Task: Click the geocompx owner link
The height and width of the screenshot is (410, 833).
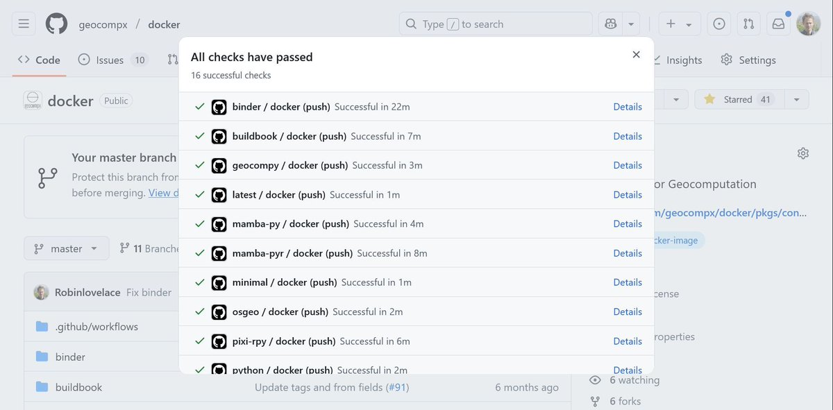Action: point(103,24)
